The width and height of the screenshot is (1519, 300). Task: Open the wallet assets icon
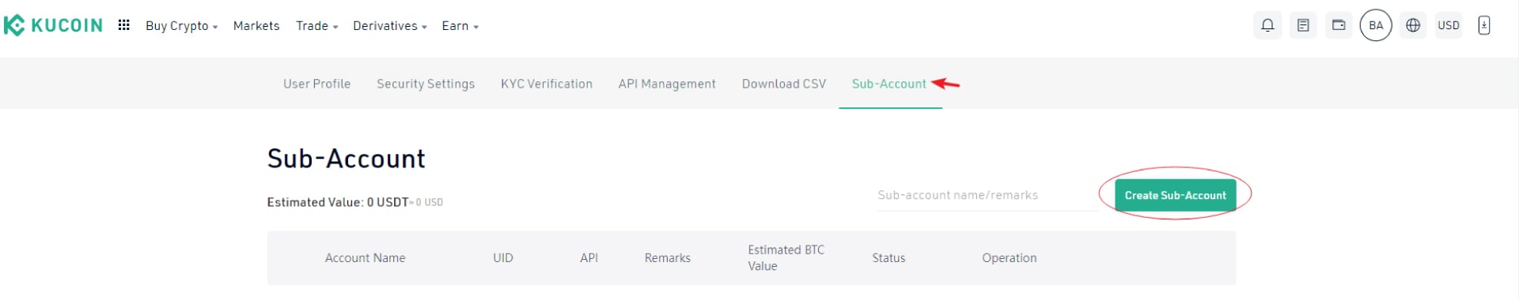click(1339, 25)
